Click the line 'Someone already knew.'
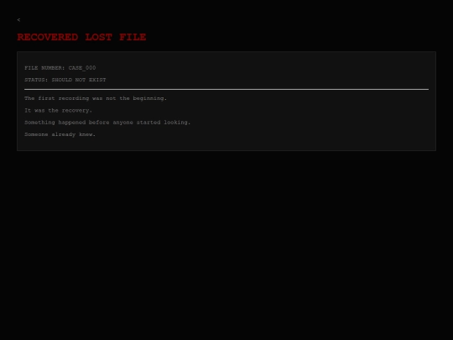 click(x=60, y=134)
